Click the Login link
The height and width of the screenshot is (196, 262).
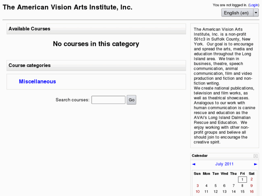click(253, 5)
